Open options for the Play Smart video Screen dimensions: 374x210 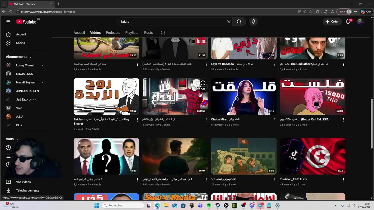pyautogui.click(x=137, y=120)
